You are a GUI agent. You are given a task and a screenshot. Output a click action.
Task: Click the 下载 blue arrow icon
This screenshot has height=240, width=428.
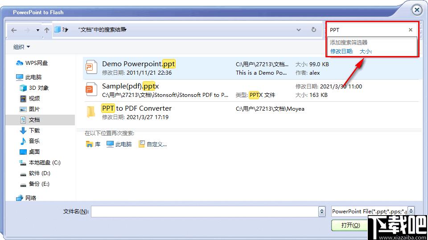pos(23,131)
